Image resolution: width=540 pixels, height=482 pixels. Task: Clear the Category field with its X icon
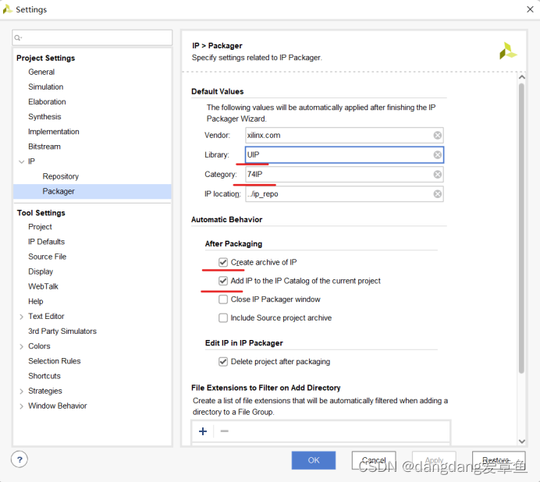(x=437, y=175)
